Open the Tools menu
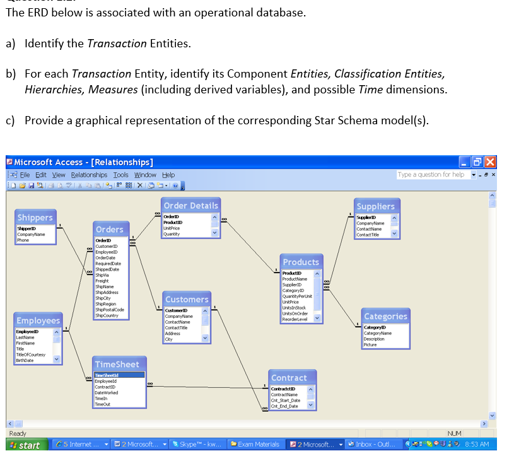Screen dimensions: 514x451 click(121, 174)
